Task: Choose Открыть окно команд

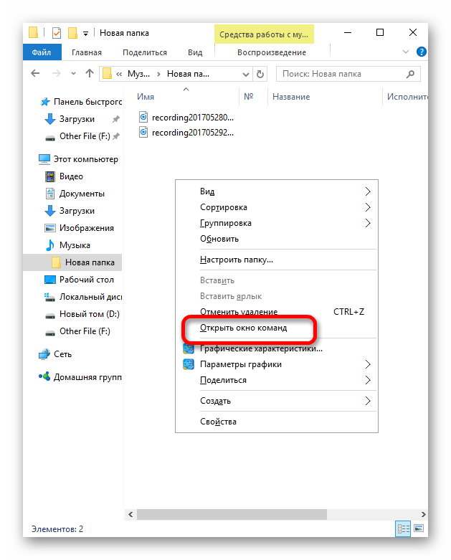Action: click(x=276, y=328)
